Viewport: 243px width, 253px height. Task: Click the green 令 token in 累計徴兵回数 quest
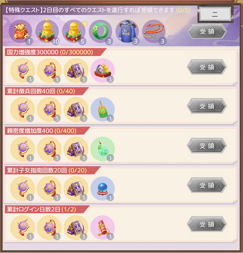click(x=102, y=109)
